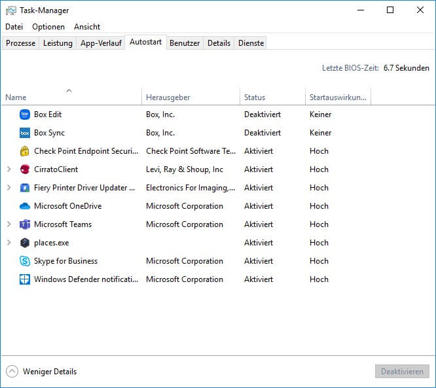The height and width of the screenshot is (388, 436).
Task: Select the CirratoClient name text
Action: (x=56, y=169)
